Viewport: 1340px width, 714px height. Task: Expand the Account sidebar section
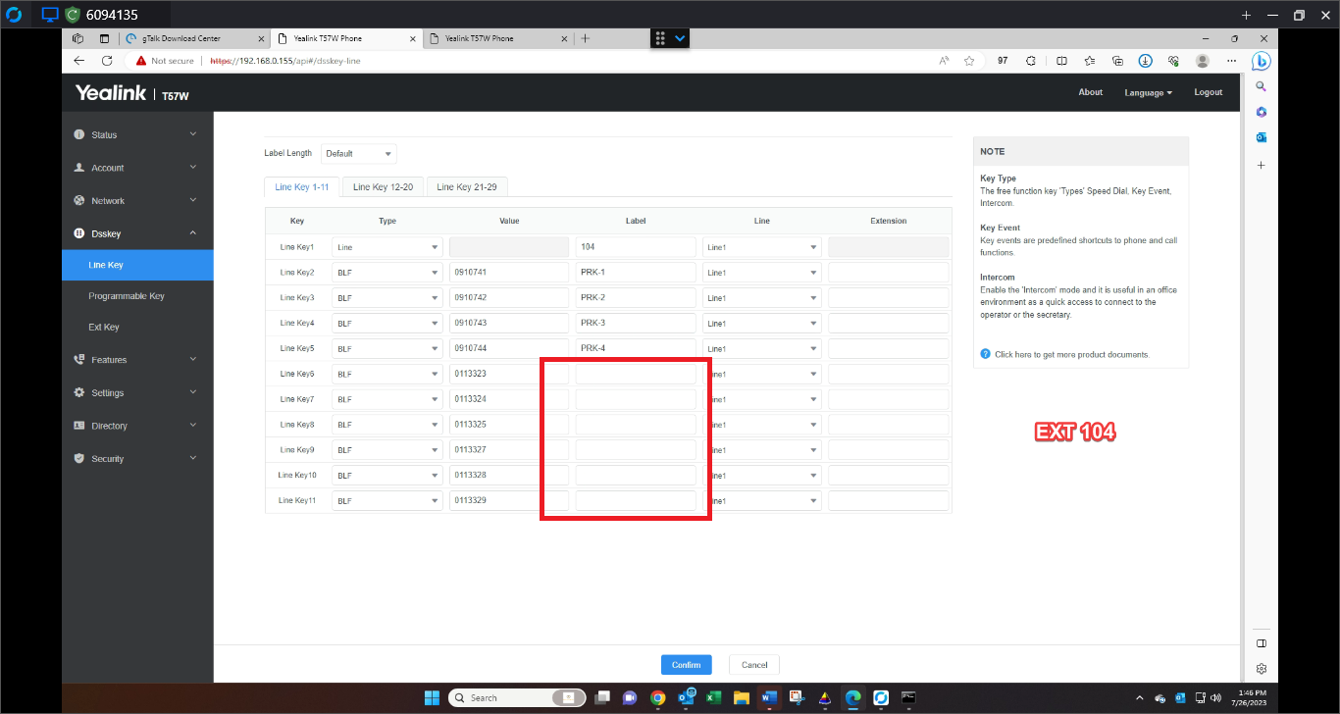pos(137,168)
